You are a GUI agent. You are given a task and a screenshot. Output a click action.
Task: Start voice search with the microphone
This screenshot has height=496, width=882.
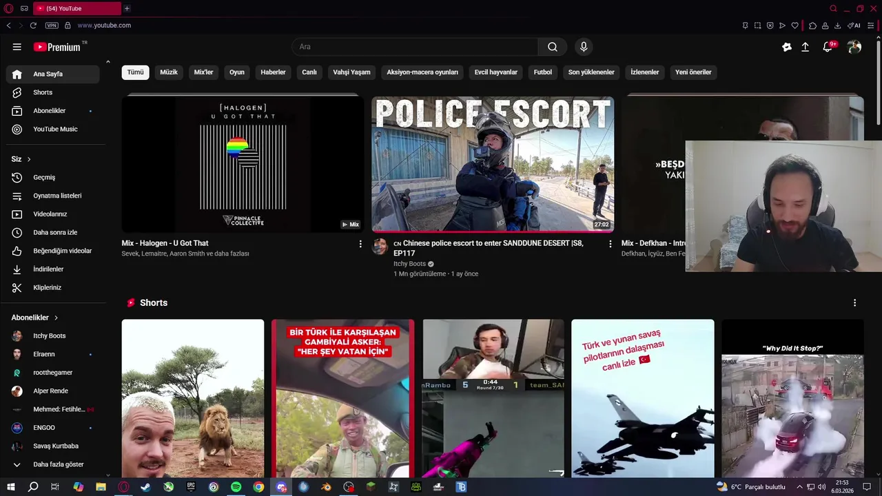[584, 47]
